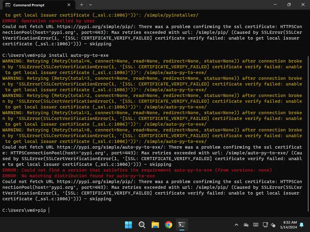
Task: Close the Command Prompt tab
Action: [x=69, y=5]
